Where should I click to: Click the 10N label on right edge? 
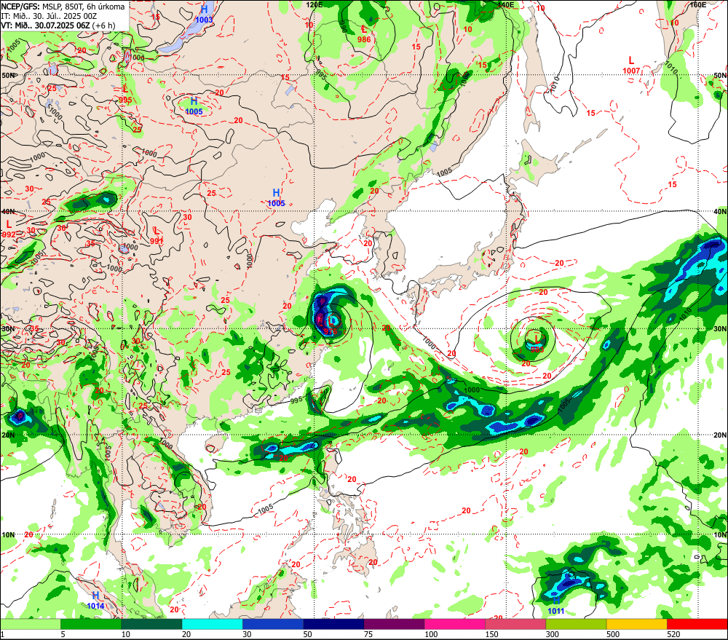pyautogui.click(x=720, y=535)
